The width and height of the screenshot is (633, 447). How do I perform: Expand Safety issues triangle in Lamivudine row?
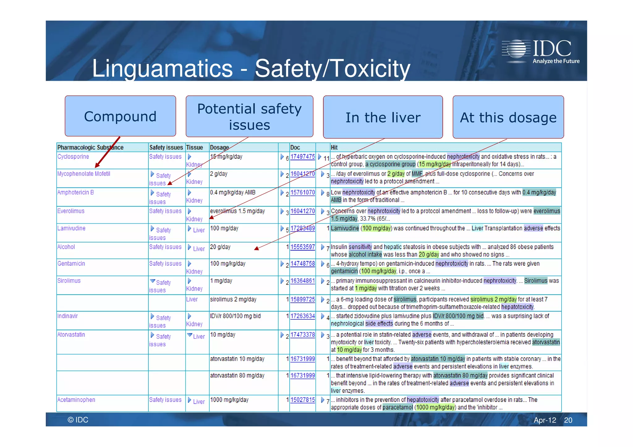coord(152,229)
